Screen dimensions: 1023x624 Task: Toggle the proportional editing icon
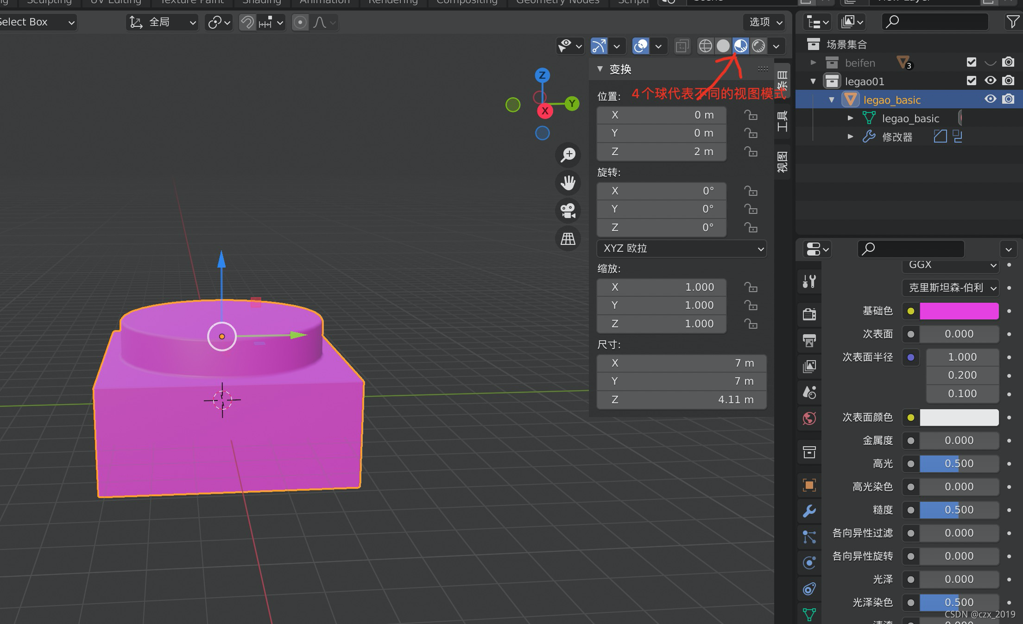(x=300, y=22)
